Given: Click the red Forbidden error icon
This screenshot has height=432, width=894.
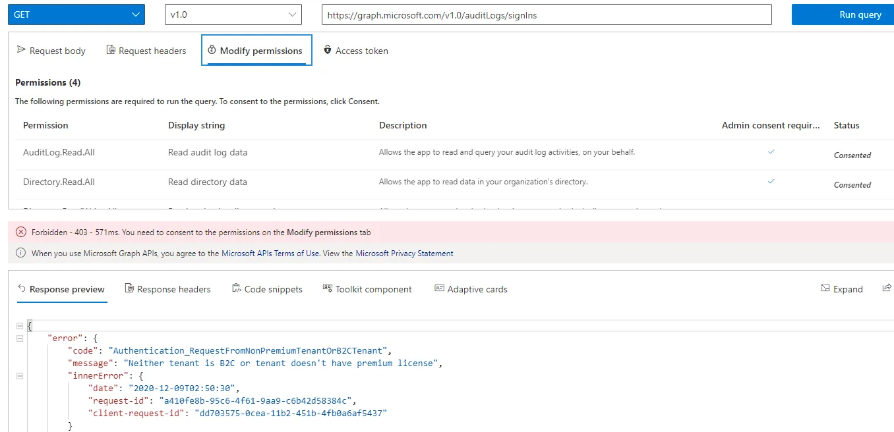Looking at the screenshot, I should pos(20,232).
